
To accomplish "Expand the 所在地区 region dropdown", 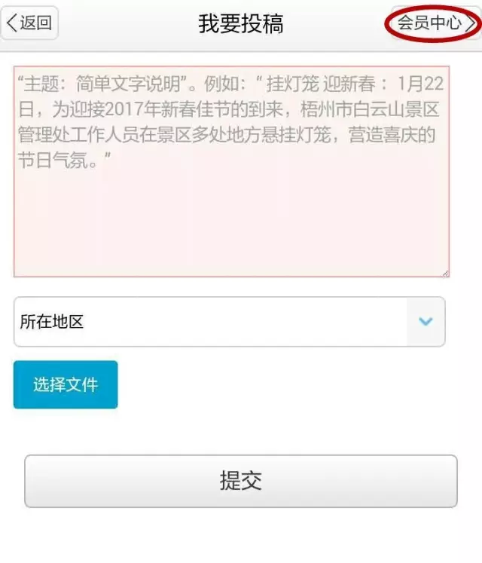I will (x=230, y=322).
